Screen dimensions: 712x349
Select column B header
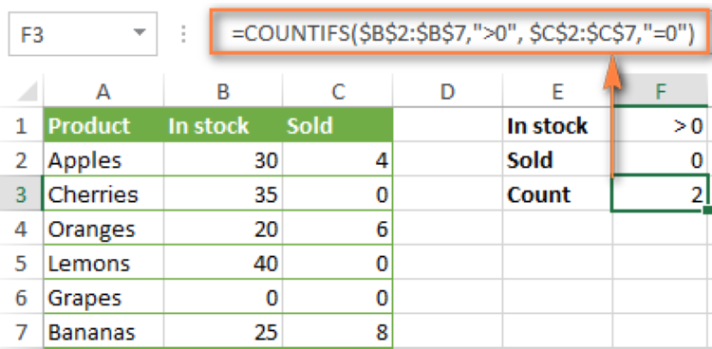(x=223, y=92)
